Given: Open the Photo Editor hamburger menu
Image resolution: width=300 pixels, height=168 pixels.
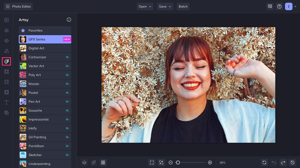Looking at the screenshot, I should pyautogui.click(x=8, y=6).
